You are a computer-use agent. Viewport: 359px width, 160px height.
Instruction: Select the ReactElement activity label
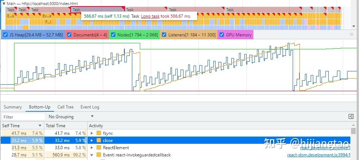point(116,148)
